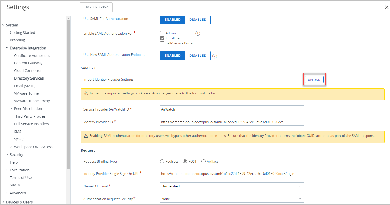Open Cloud Connector settings
Screen dimensions: 390x205
[28, 71]
